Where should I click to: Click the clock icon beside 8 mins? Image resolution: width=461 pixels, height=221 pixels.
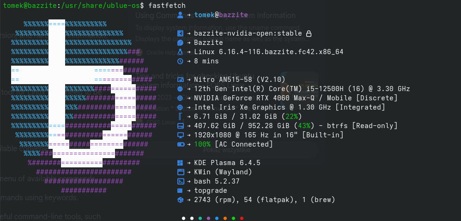pyautogui.click(x=180, y=61)
